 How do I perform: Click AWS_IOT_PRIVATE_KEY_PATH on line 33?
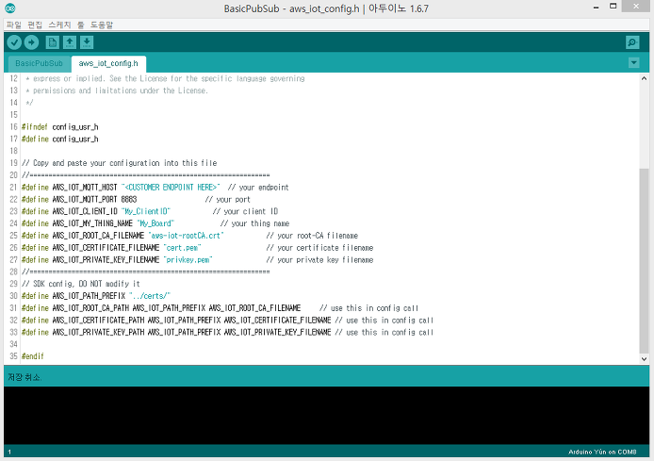coord(98,332)
